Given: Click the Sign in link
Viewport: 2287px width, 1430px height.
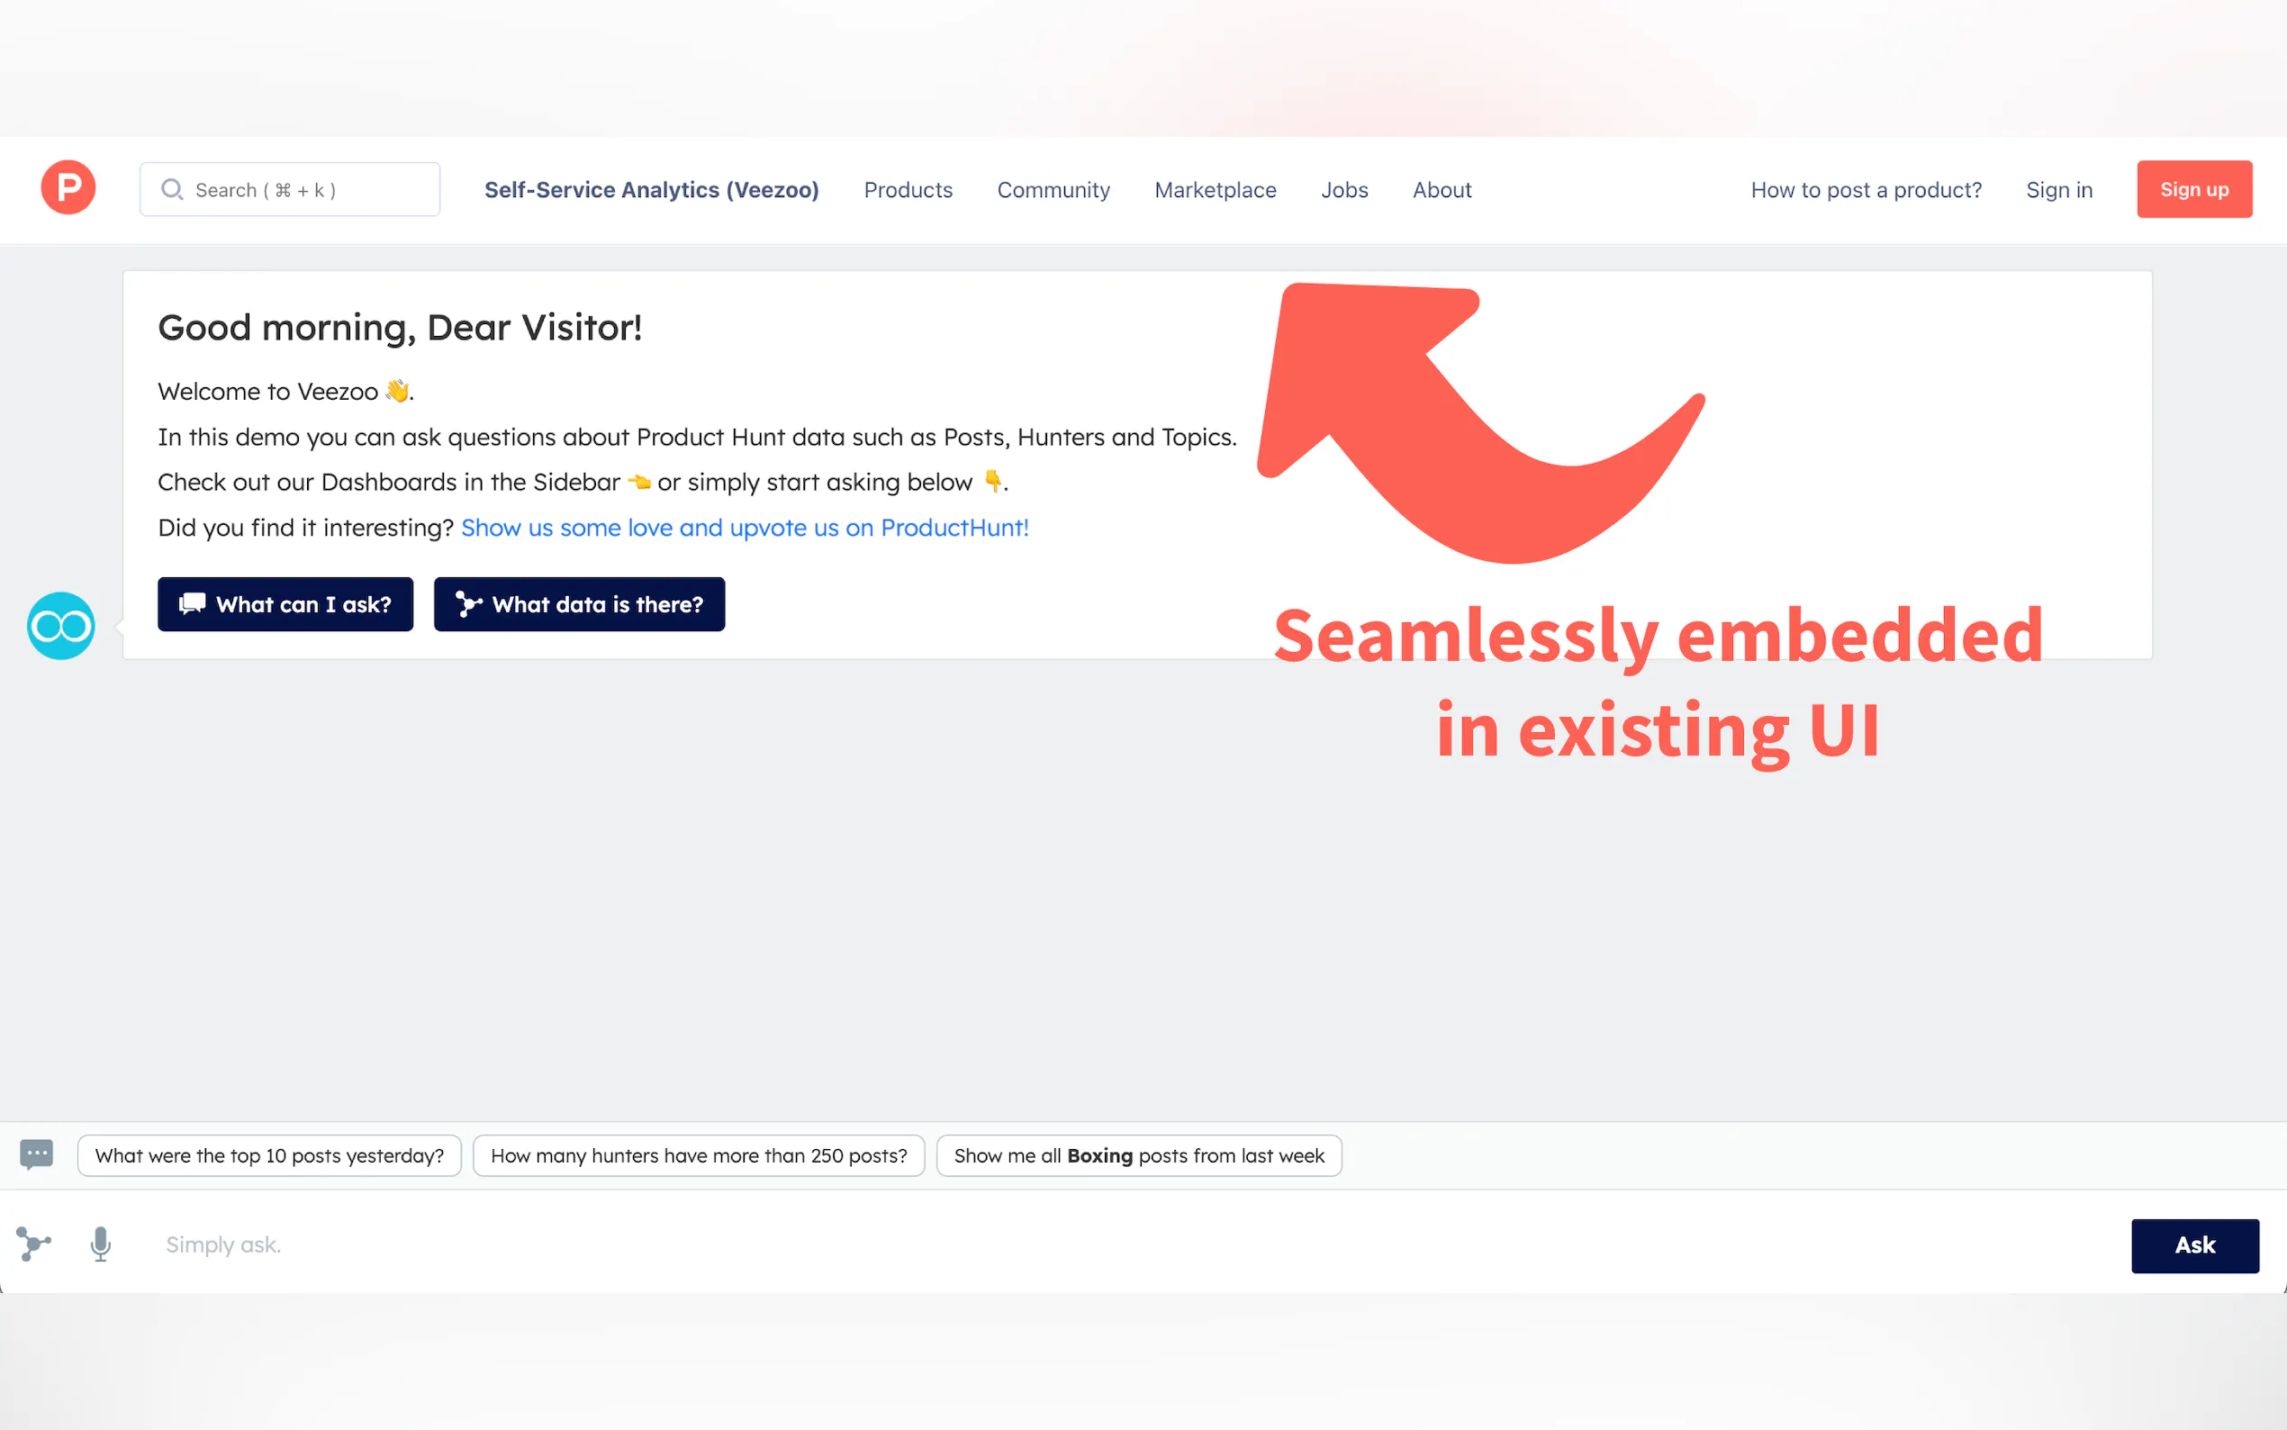Looking at the screenshot, I should click(2058, 190).
